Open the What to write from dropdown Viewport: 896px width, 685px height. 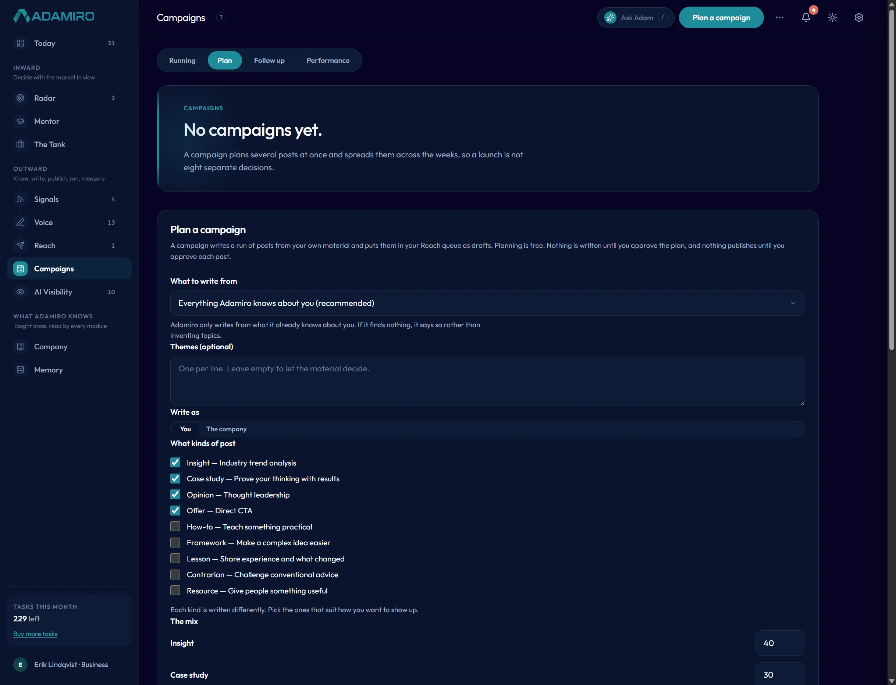coord(487,303)
